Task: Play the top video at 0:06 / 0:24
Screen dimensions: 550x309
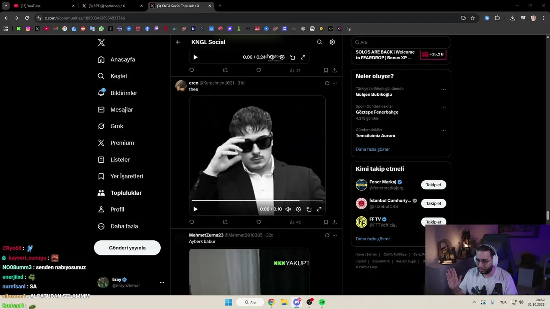Action: [196, 57]
